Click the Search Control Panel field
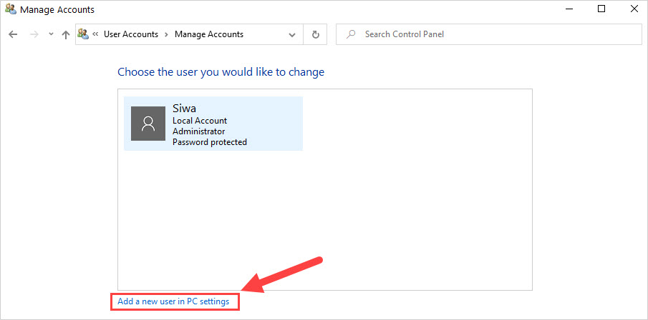The image size is (648, 320). [488, 34]
